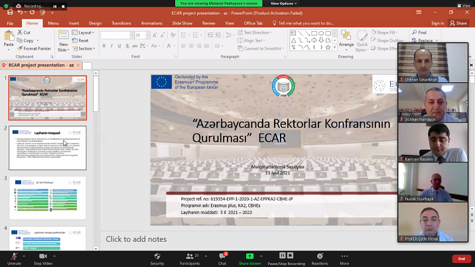
Task: Switch to the Transitions ribbon tab
Action: click(x=121, y=23)
